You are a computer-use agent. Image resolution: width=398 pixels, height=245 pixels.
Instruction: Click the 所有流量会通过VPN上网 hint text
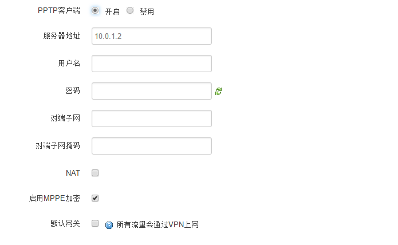click(157, 225)
